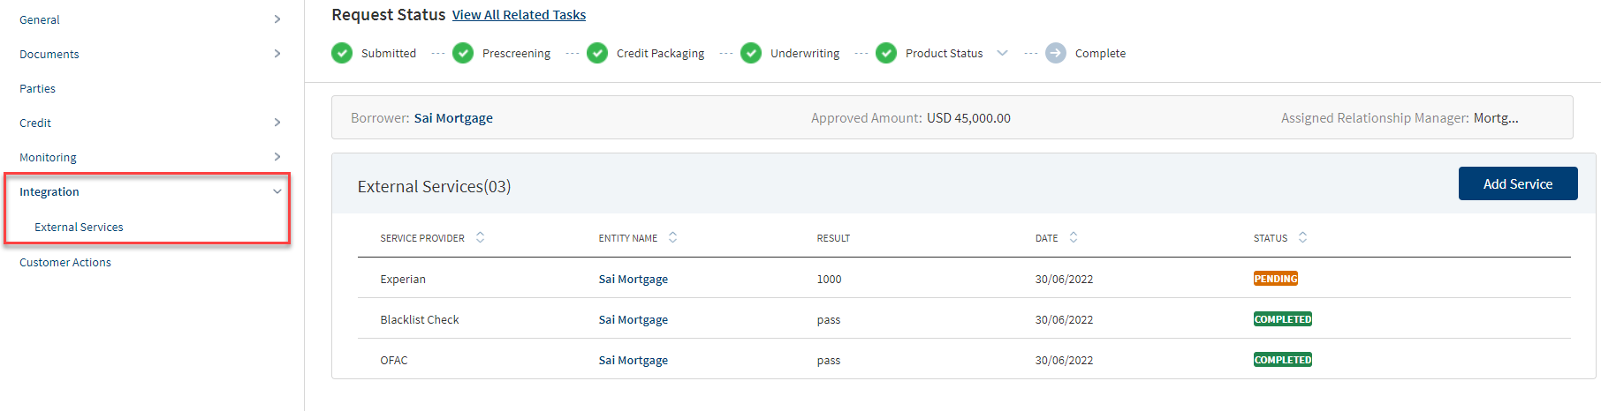Sort the table by Entity Name arrows
This screenshot has height=411, width=1601.
coord(672,237)
